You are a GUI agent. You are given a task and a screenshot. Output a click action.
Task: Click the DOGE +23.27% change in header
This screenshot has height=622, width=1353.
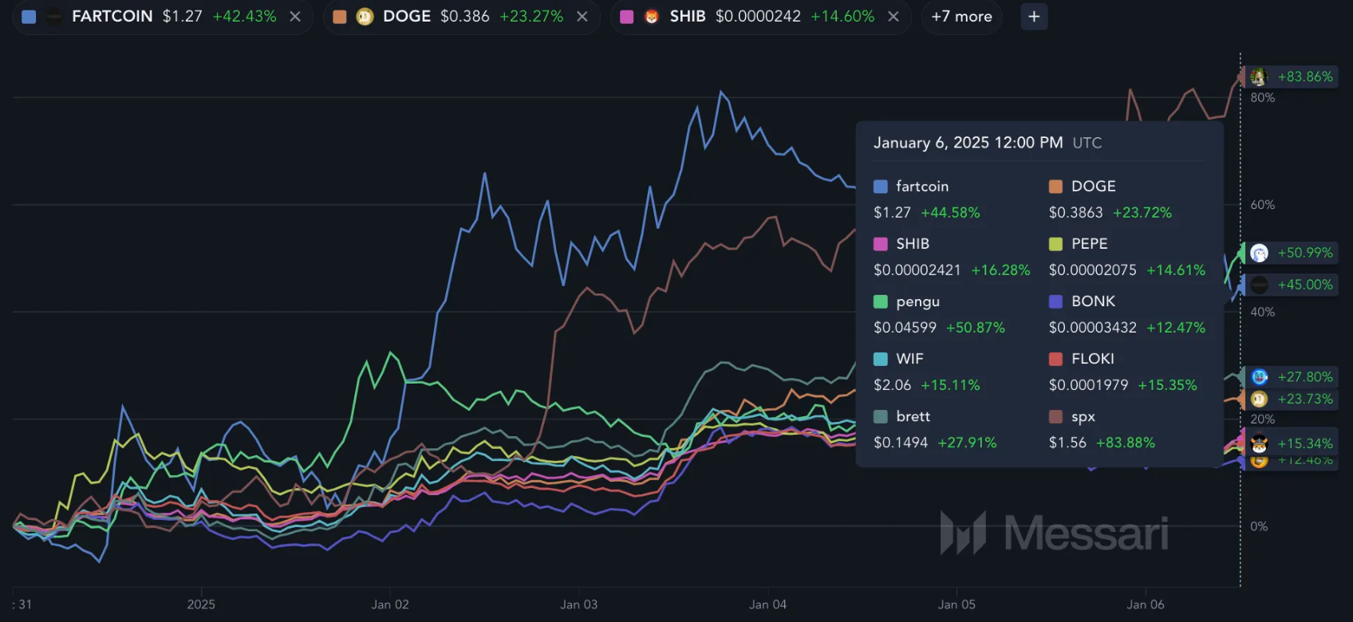click(x=531, y=17)
